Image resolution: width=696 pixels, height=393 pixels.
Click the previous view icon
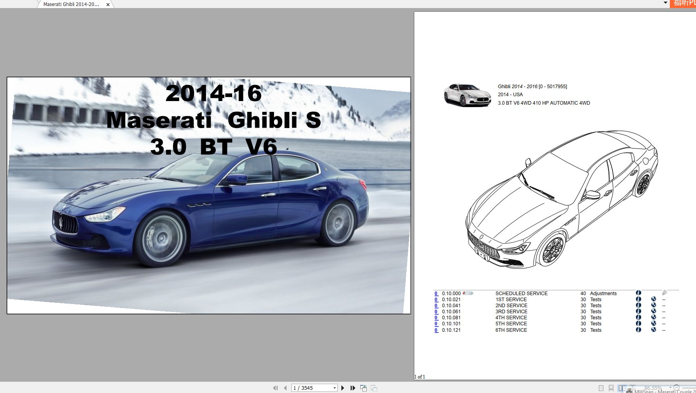[x=364, y=388]
